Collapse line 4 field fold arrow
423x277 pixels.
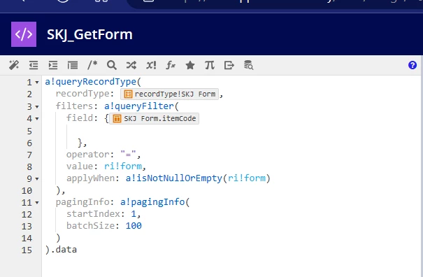click(x=37, y=118)
